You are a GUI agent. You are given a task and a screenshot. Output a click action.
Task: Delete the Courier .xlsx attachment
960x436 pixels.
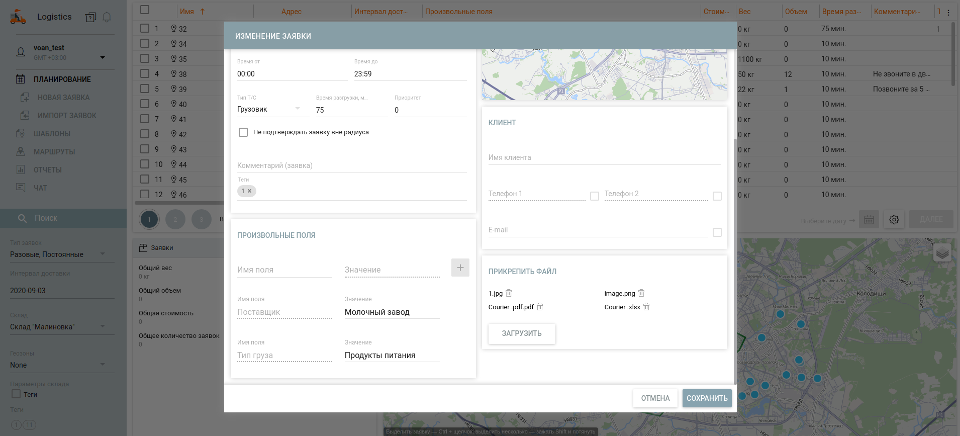tap(646, 307)
